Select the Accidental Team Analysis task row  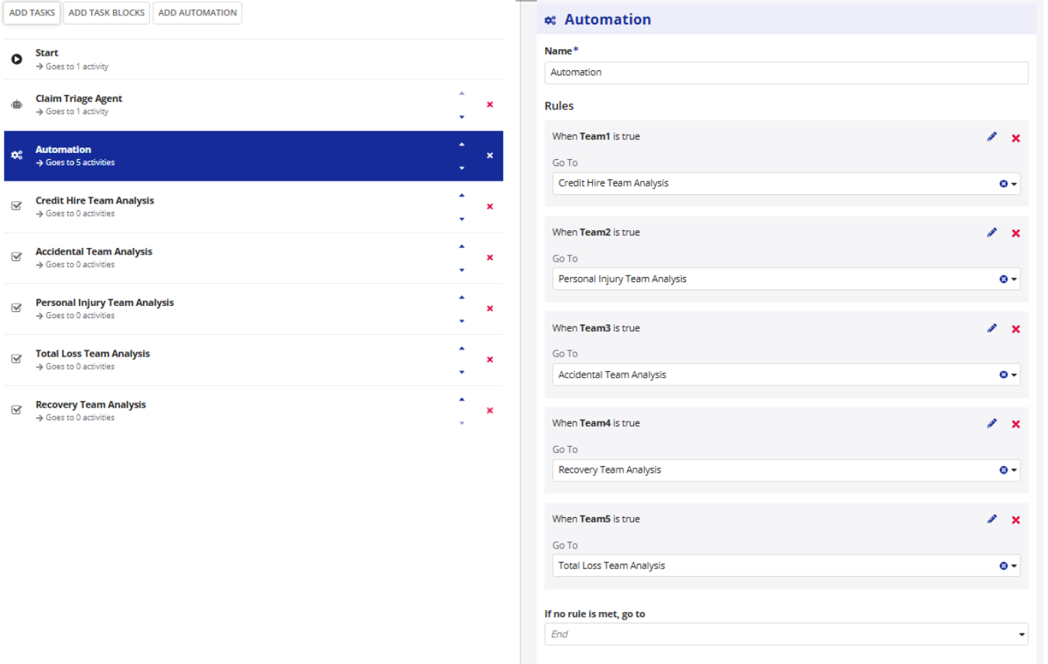point(253,258)
